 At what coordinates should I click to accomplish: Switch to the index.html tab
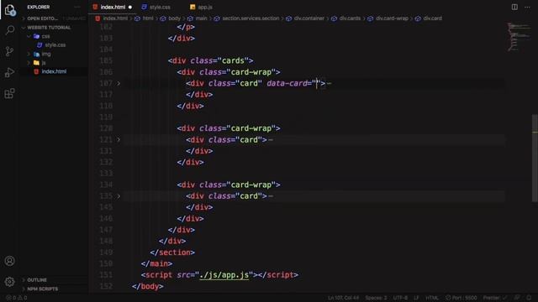tap(113, 8)
